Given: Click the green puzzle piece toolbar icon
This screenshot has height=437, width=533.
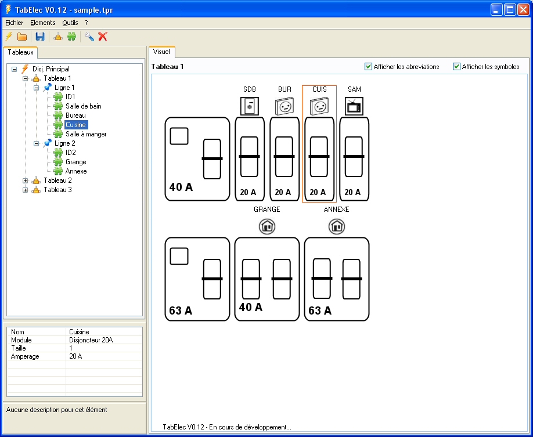Looking at the screenshot, I should point(71,37).
